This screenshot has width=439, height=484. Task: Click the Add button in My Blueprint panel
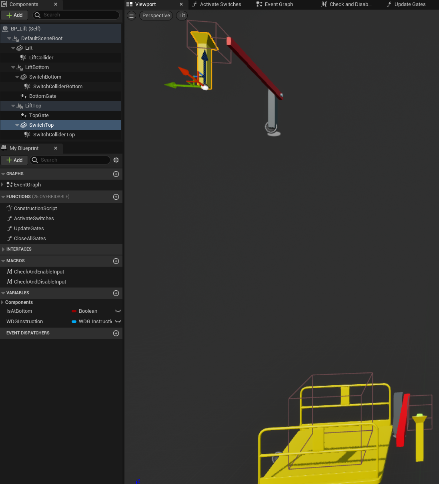click(x=14, y=160)
